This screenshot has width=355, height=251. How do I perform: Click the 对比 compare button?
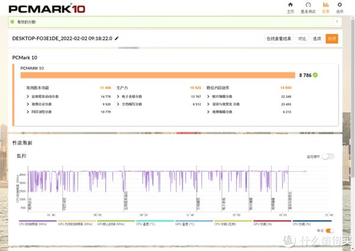(x=302, y=38)
